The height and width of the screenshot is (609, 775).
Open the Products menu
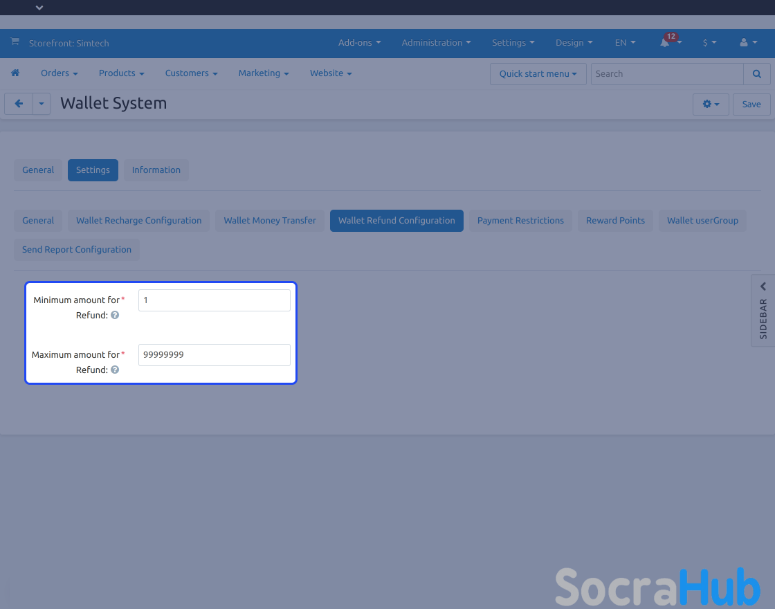coord(122,73)
